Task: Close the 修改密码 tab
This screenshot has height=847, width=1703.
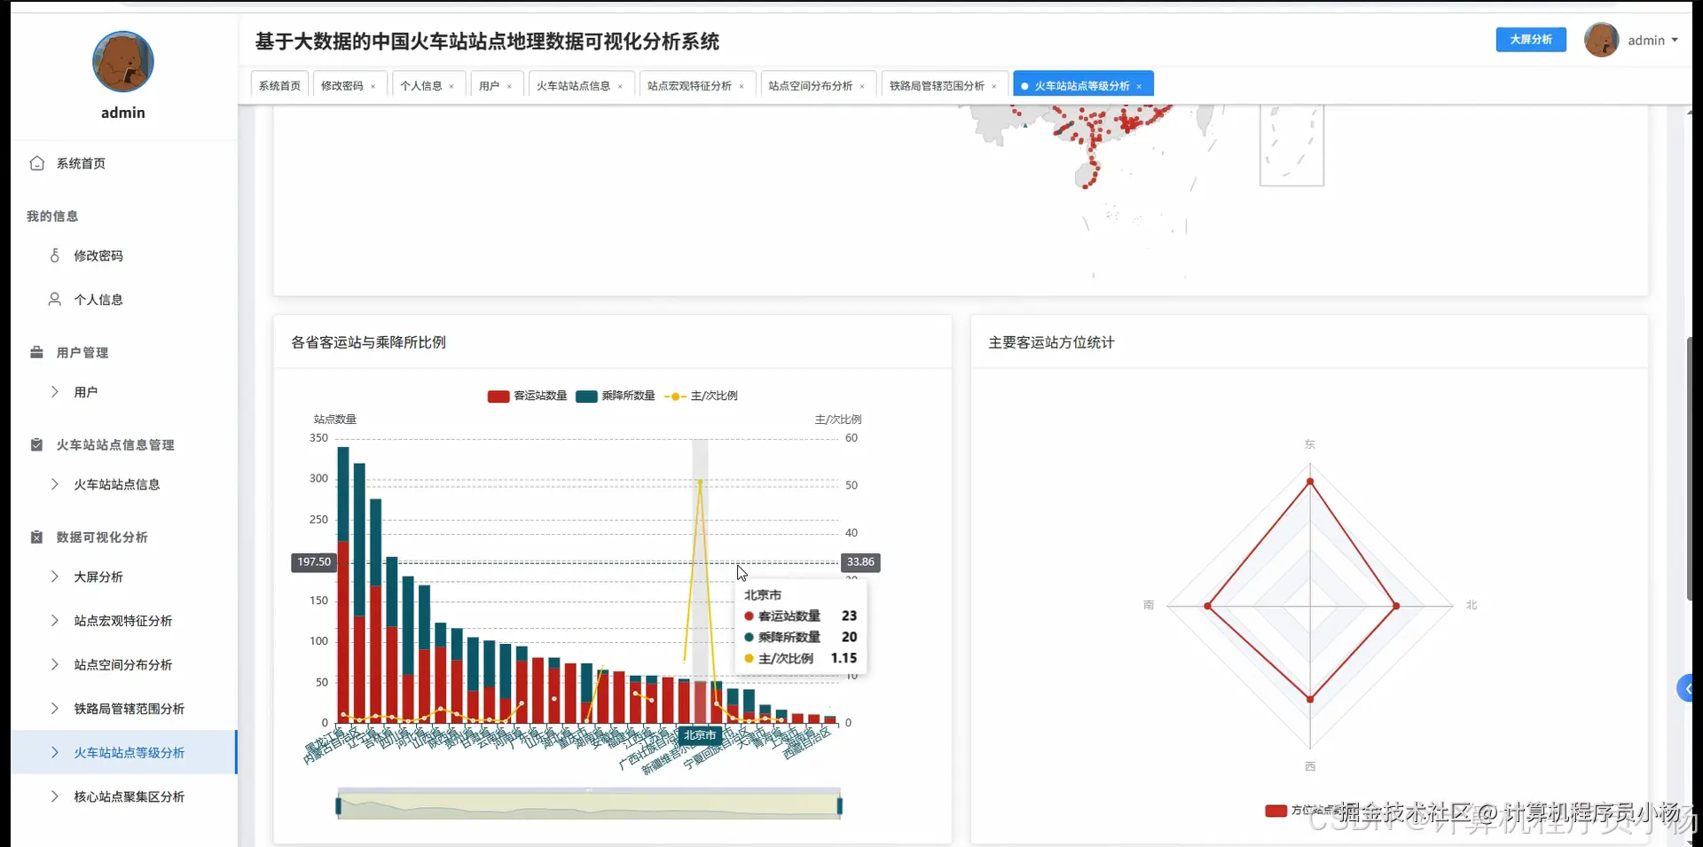Action: [x=373, y=87]
